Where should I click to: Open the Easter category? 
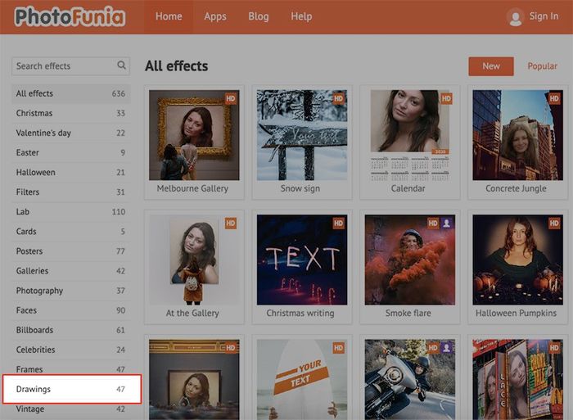click(x=71, y=153)
